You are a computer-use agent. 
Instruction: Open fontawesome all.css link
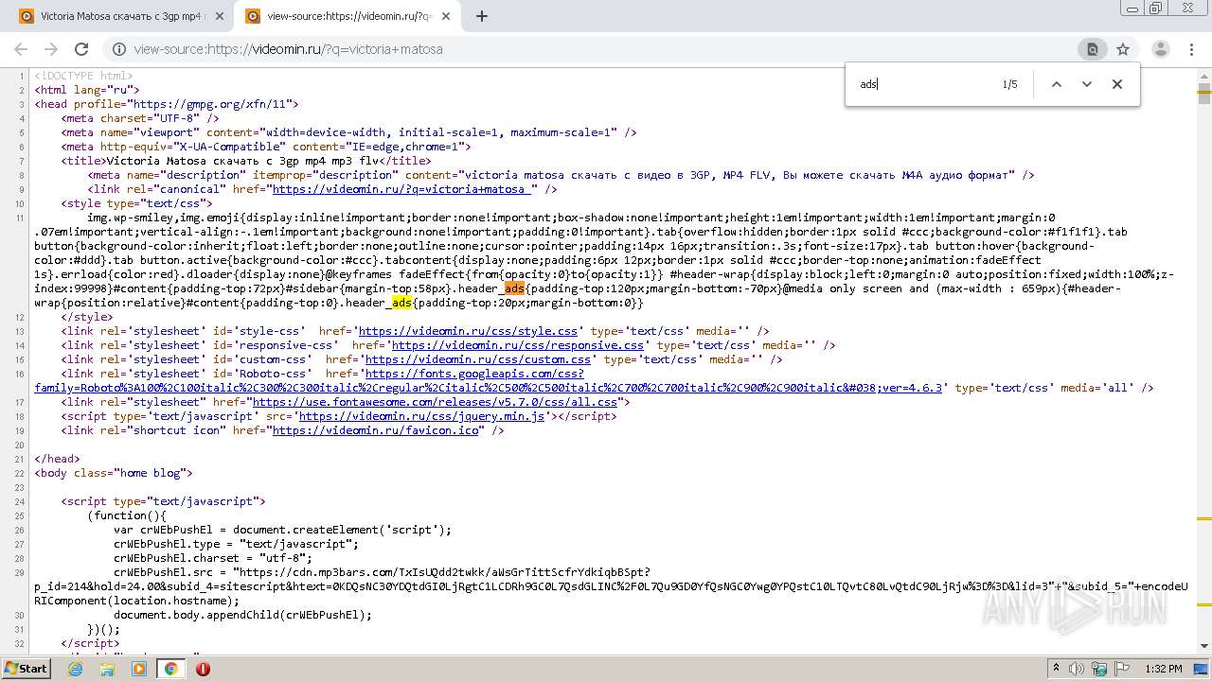434,402
